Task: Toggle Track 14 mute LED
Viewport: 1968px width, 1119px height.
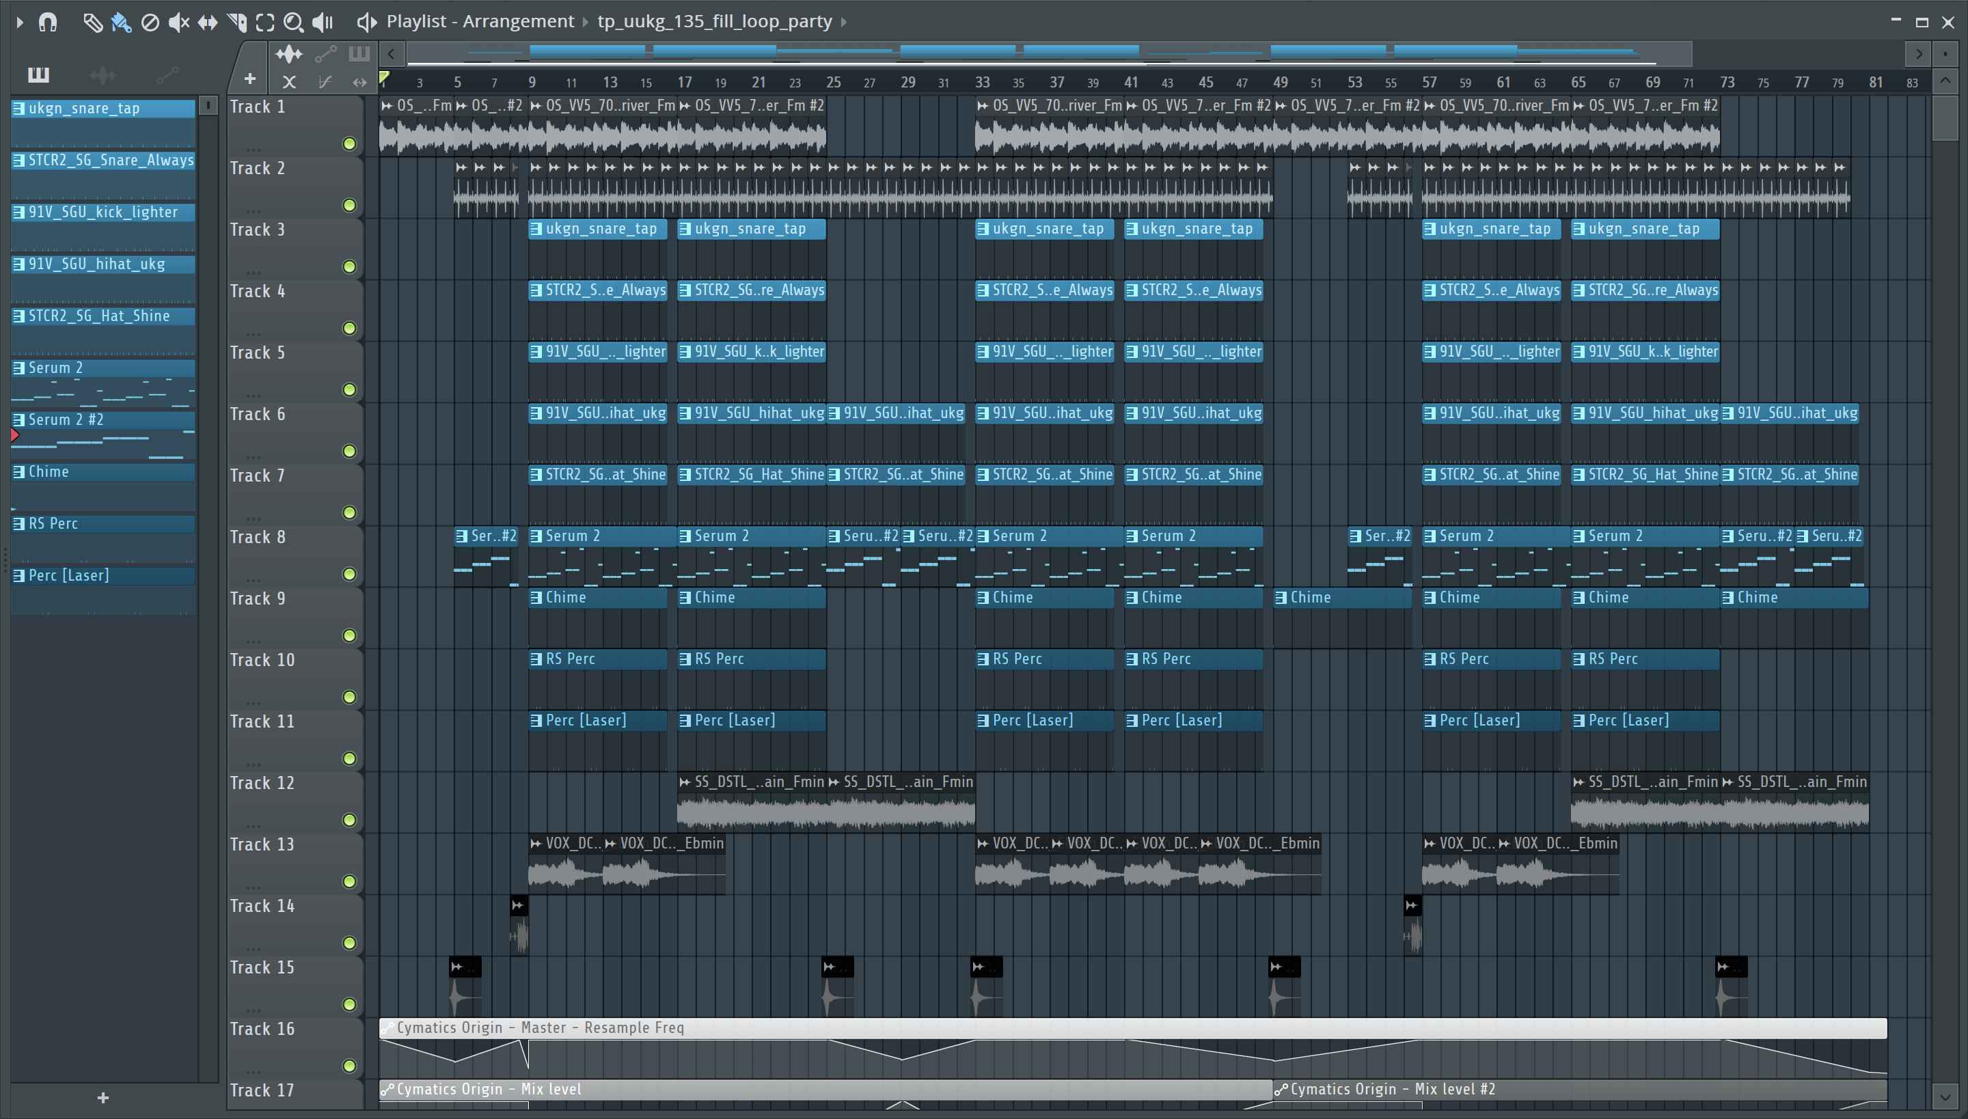Action: [350, 943]
